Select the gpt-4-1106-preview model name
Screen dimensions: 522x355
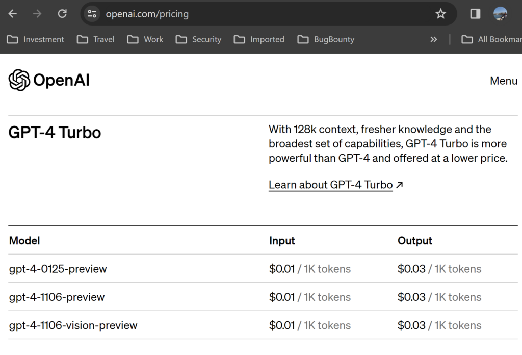[x=57, y=297]
